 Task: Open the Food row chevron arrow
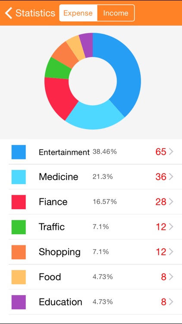click(x=171, y=277)
